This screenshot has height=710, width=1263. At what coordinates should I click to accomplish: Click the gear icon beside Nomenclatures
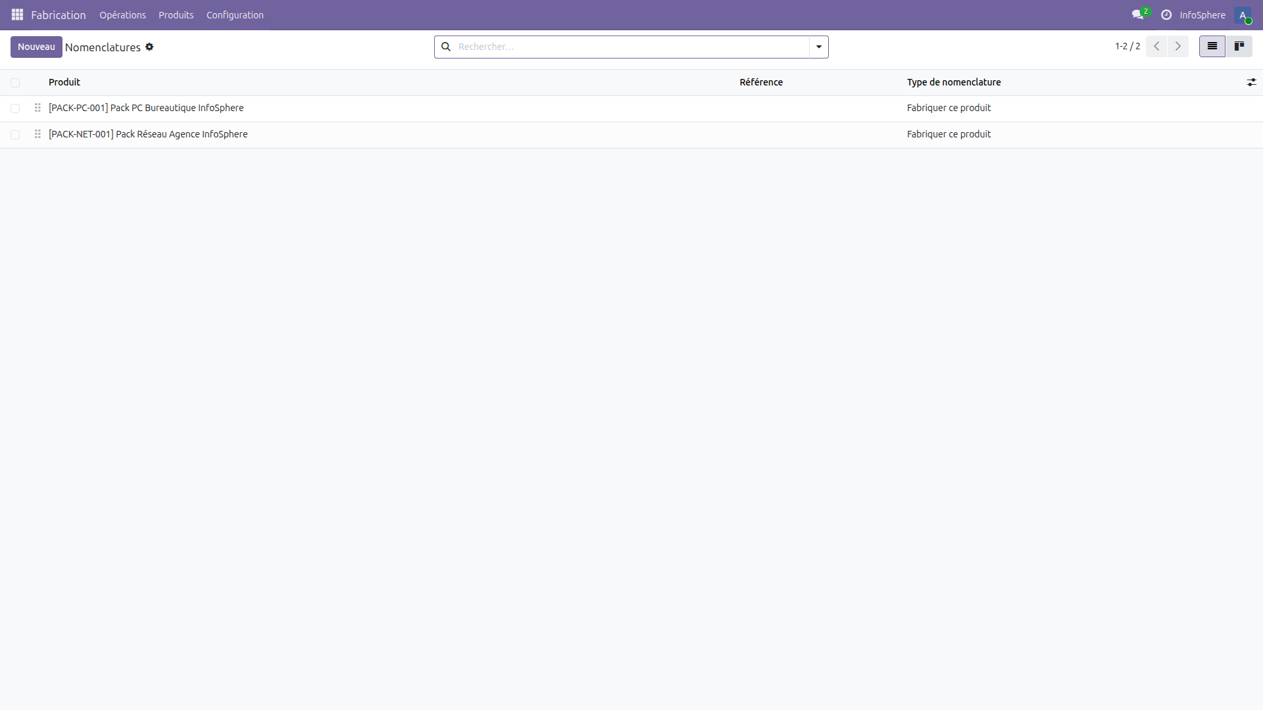tap(150, 47)
